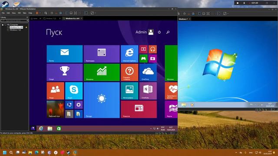Screen dimensions: 278x156
Task: Open the Sport trophy tile
Action: tap(65, 72)
